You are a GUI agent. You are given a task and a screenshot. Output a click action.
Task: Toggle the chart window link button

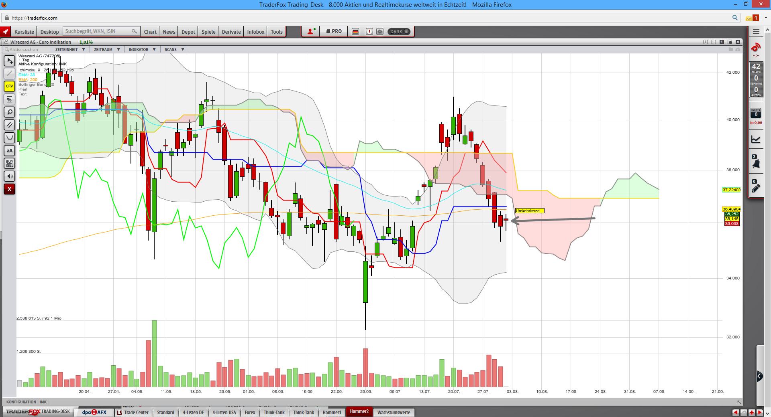click(x=706, y=42)
